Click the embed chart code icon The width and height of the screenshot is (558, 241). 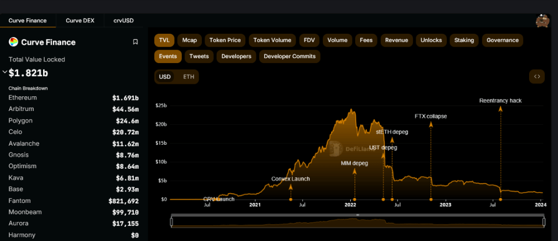[537, 77]
